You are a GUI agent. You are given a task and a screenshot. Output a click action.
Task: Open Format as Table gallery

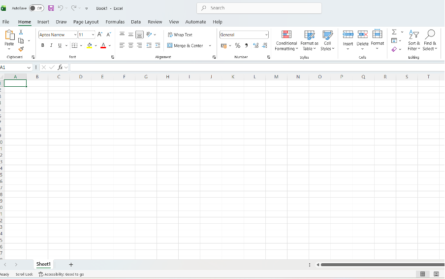[309, 40]
